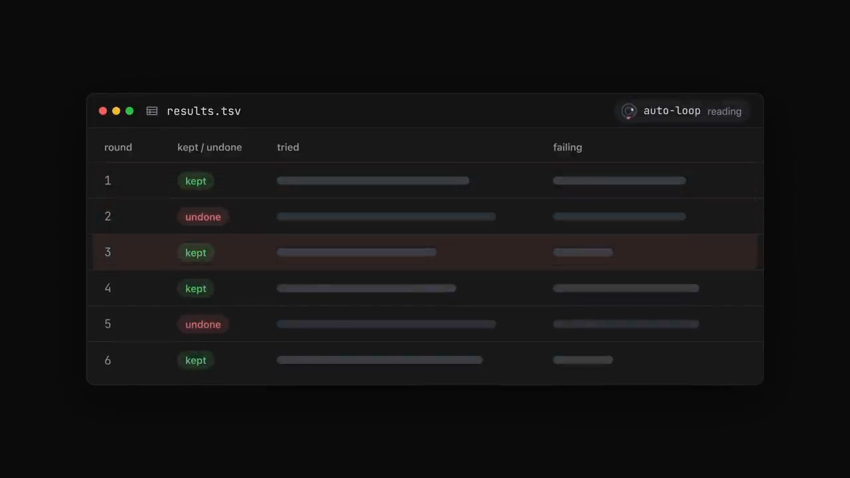Image resolution: width=850 pixels, height=478 pixels.
Task: Select the undone badge in round 2
Action: 203,217
